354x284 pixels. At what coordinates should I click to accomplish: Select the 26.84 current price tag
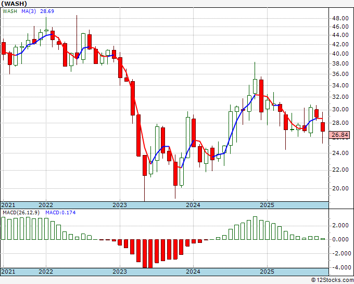point(340,135)
